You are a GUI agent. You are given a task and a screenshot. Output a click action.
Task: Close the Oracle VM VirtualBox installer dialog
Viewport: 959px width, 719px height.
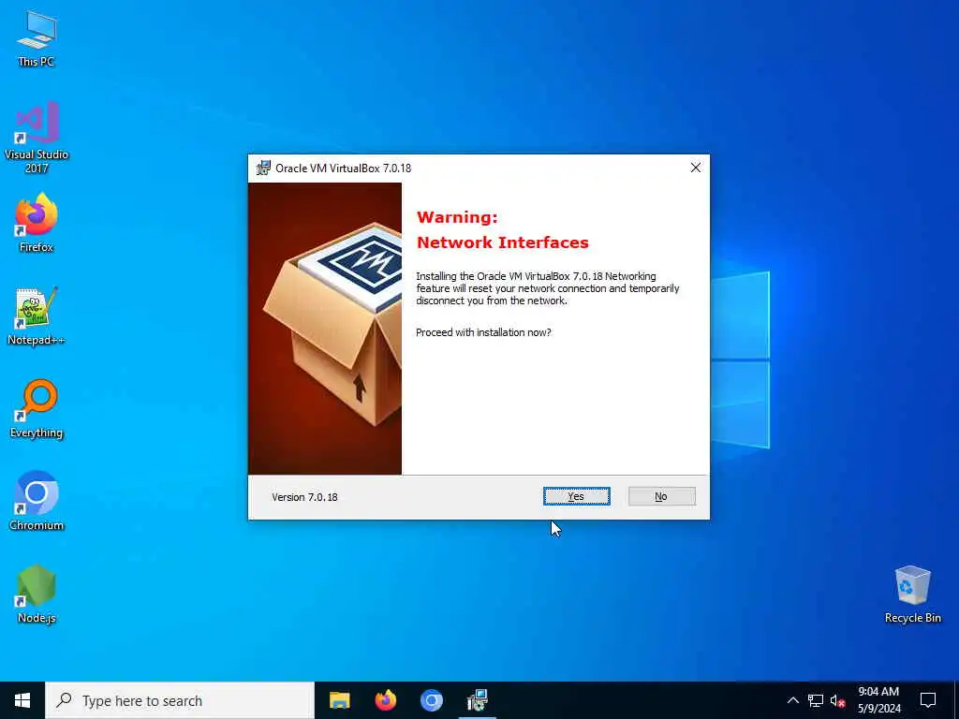coord(696,168)
